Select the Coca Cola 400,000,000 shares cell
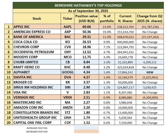This screenshot has width=168, height=137. coord(125,42)
